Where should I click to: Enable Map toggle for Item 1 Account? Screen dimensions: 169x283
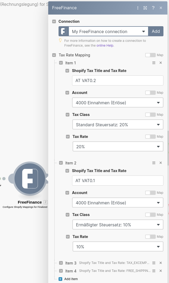(150, 93)
